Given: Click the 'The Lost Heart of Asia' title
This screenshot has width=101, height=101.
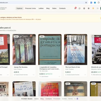Looking at the screenshot, I should (x=72, y=67).
